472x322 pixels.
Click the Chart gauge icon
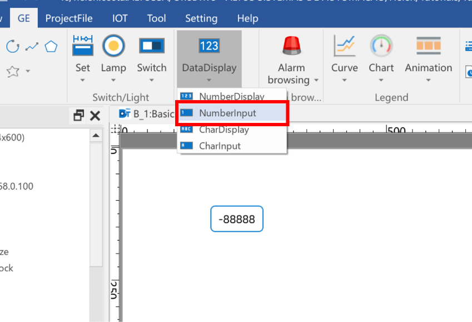[x=381, y=46]
